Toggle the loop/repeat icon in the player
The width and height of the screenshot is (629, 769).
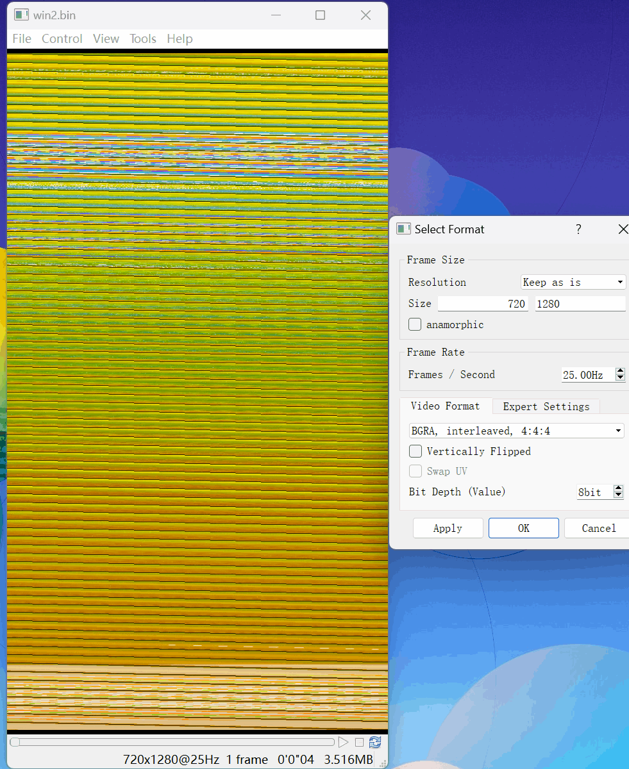point(375,742)
